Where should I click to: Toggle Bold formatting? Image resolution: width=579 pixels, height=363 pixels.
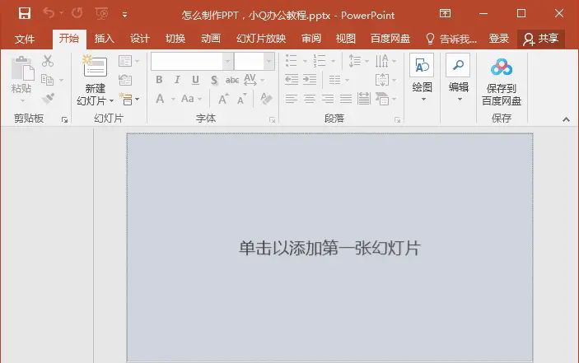coord(159,80)
